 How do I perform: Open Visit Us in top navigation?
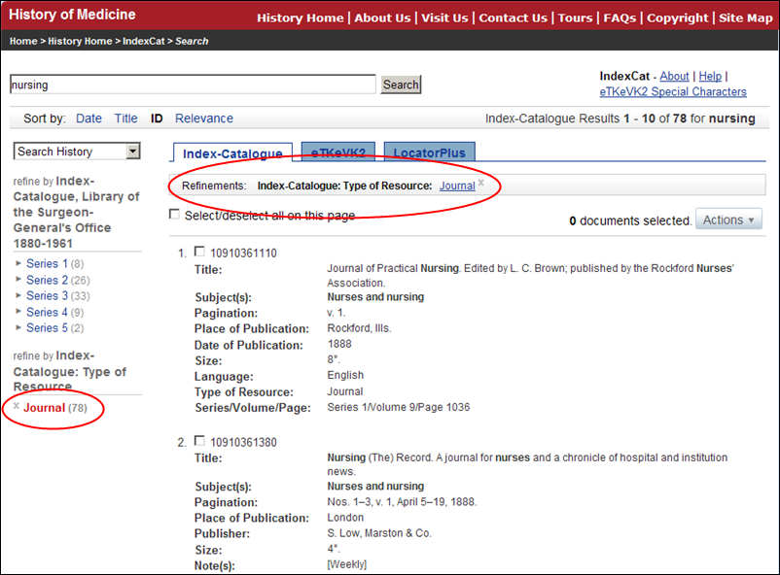point(444,17)
